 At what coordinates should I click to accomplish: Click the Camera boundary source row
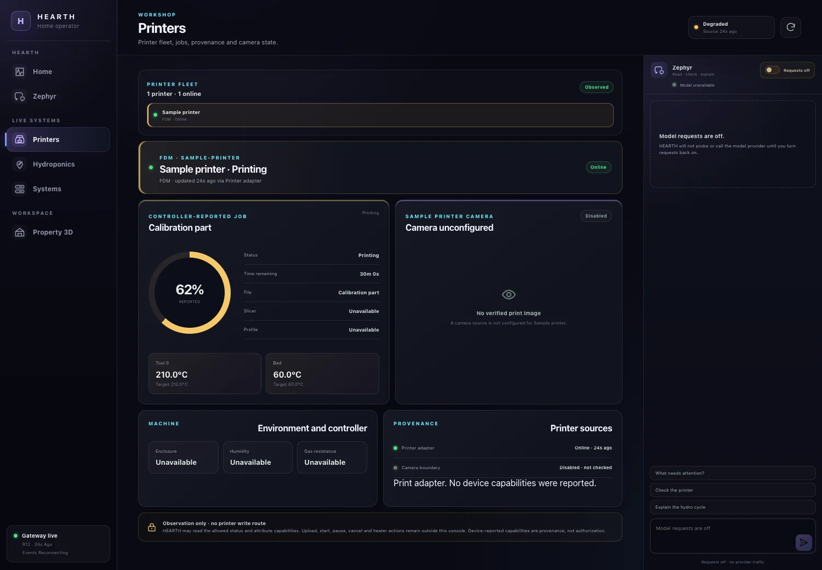(503, 468)
